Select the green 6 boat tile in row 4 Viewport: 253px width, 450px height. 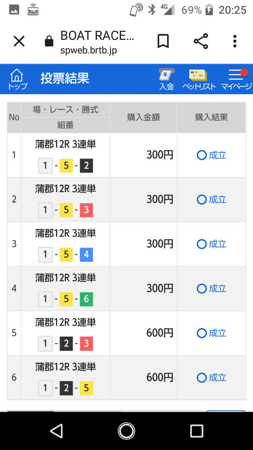(x=86, y=300)
